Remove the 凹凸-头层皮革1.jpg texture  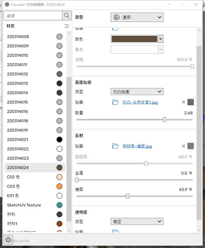[x=184, y=102]
